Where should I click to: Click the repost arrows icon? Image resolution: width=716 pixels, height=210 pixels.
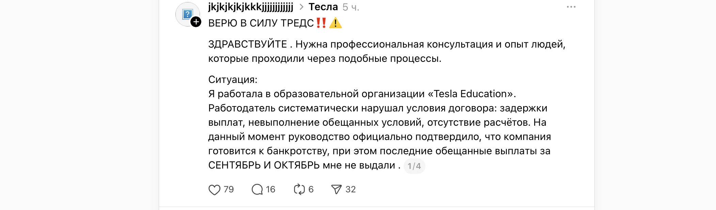pyautogui.click(x=299, y=190)
